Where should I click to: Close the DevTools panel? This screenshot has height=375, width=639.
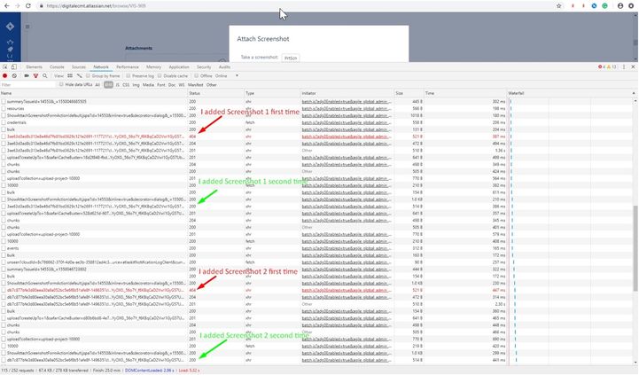pyautogui.click(x=633, y=66)
